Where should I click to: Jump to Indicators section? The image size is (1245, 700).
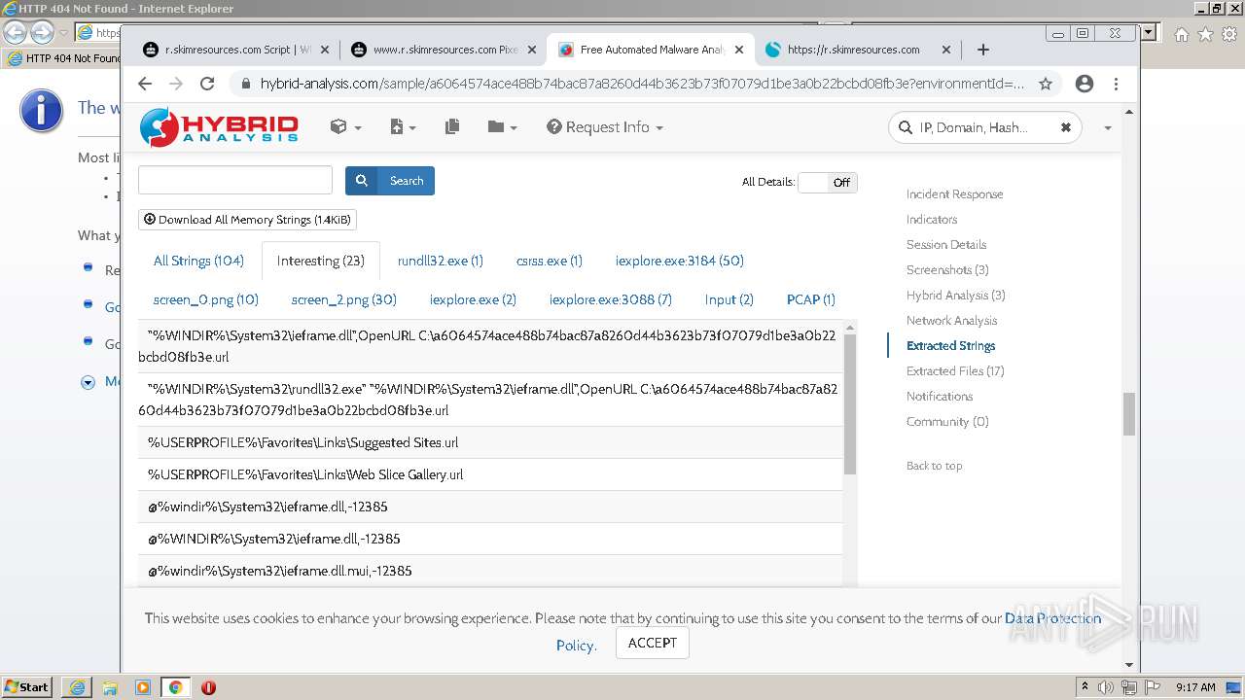932,220
